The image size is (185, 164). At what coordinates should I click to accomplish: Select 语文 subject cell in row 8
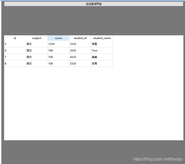(37, 64)
